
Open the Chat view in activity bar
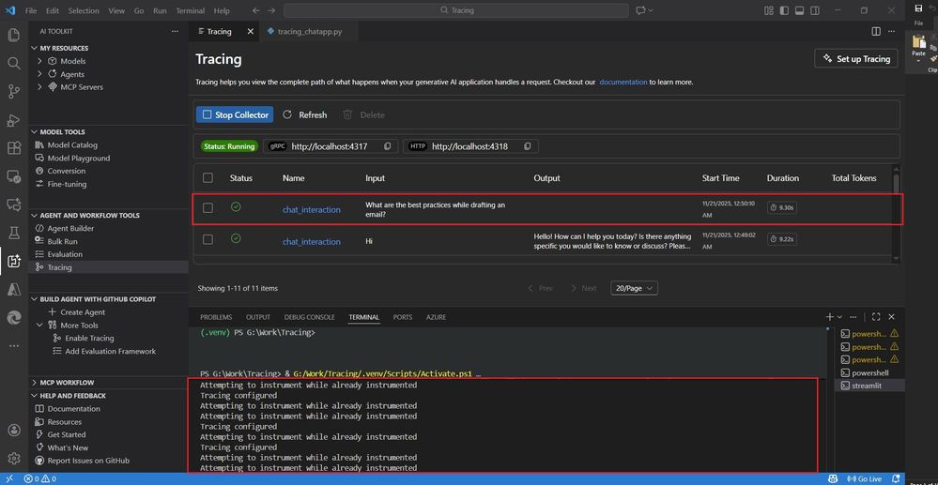pos(14,205)
